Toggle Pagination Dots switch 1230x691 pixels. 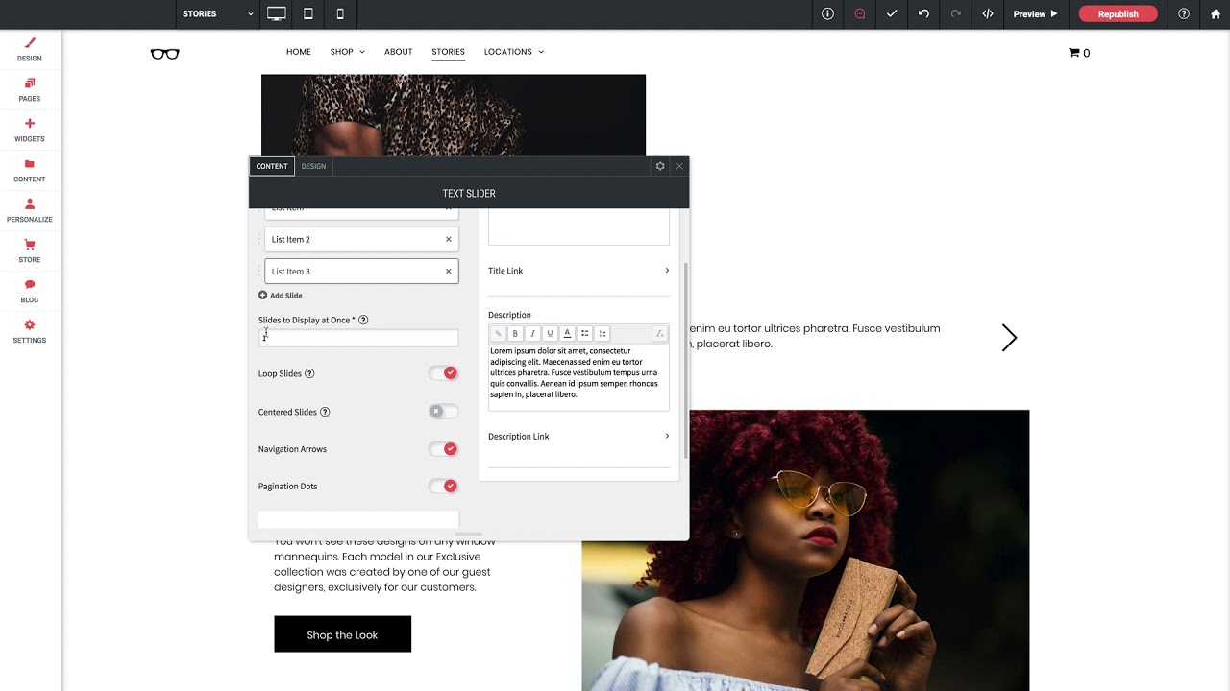pos(443,486)
